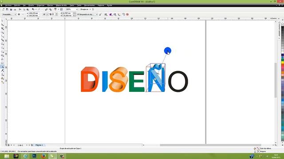Click the vertical scrollbar thumb
This screenshot has height=159, width=284.
(x=276, y=80)
